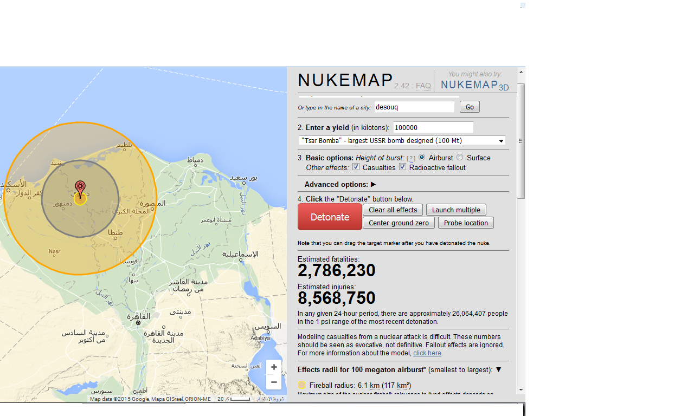
Task: Click the Go button next to city
Action: (470, 107)
